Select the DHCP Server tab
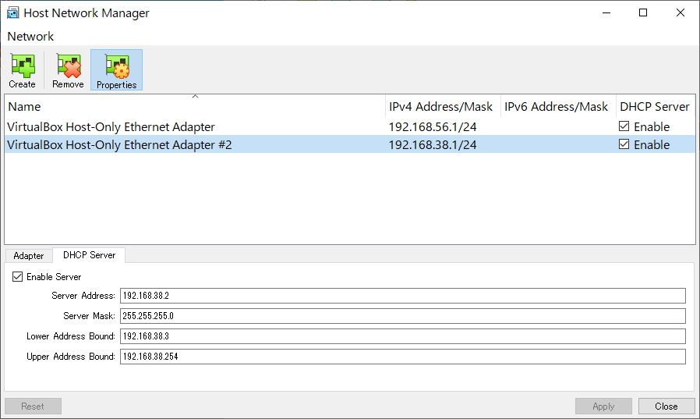Viewport: 700px width, 419px height. (x=89, y=255)
